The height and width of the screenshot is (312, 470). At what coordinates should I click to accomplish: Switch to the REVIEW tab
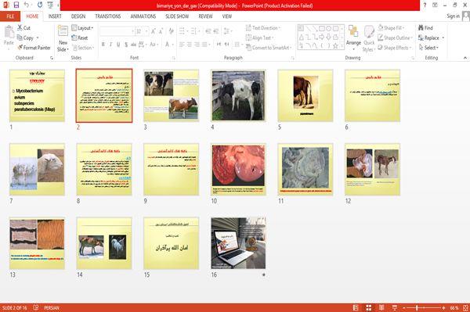point(205,16)
